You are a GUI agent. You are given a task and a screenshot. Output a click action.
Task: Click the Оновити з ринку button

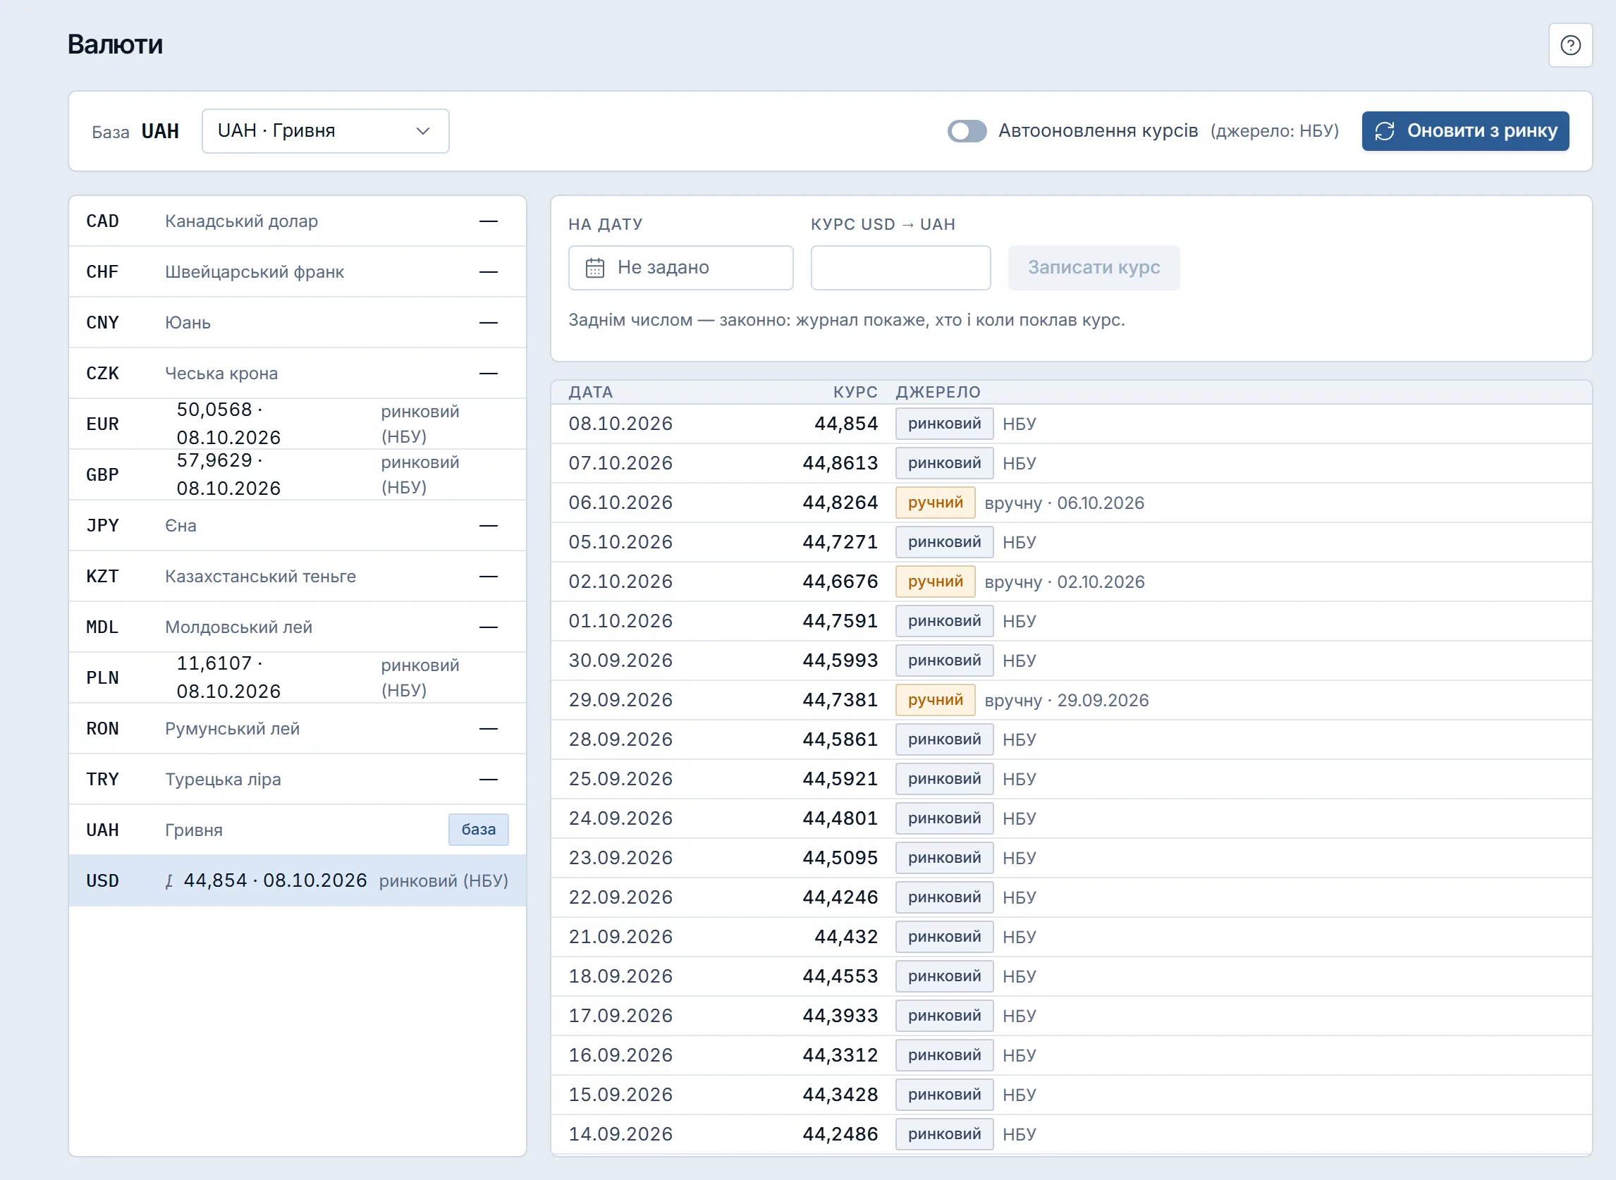[x=1464, y=130]
